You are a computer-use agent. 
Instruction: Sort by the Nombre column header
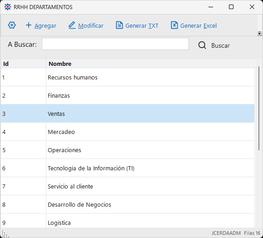[150, 64]
